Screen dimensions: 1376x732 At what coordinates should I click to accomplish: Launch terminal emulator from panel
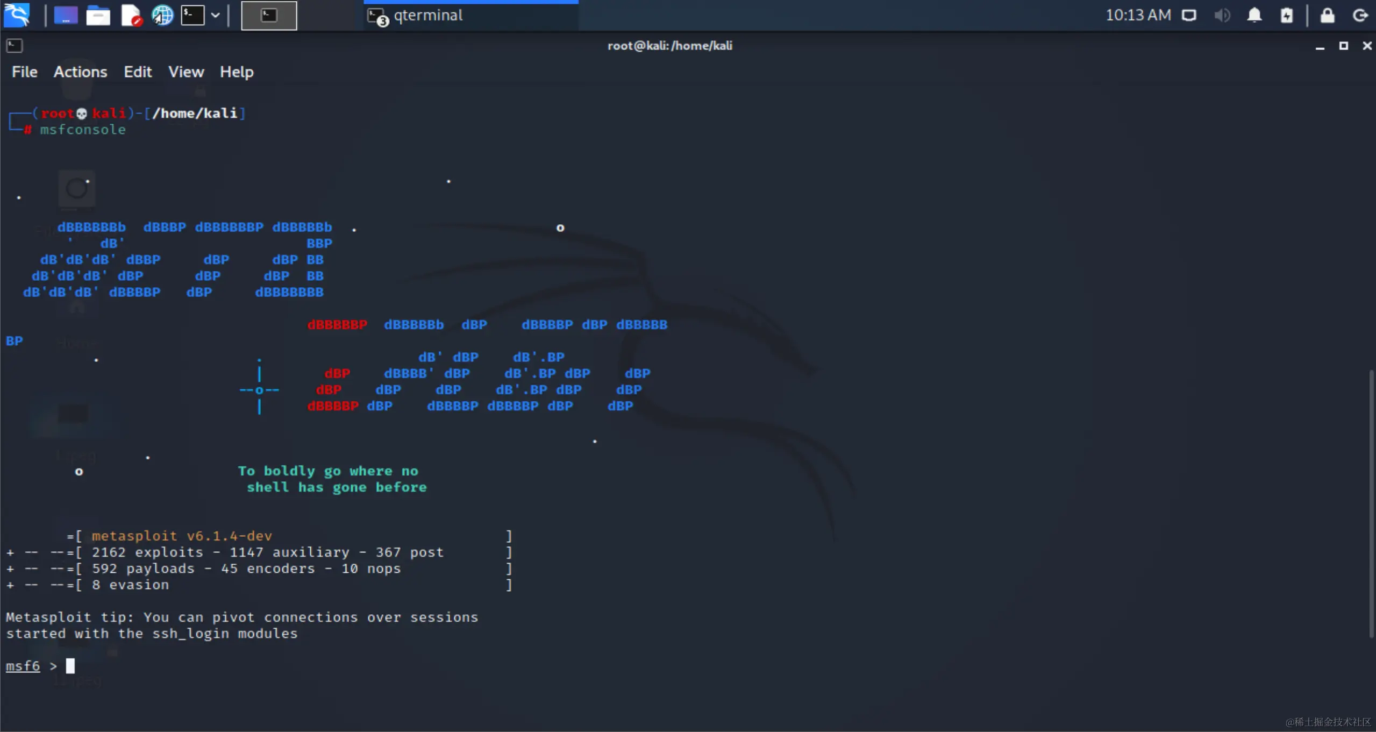pos(193,15)
